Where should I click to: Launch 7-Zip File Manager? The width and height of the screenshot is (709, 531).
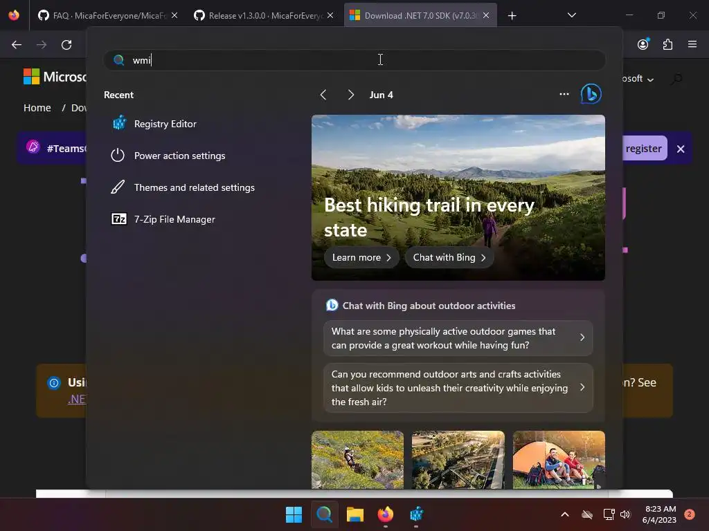click(163, 219)
